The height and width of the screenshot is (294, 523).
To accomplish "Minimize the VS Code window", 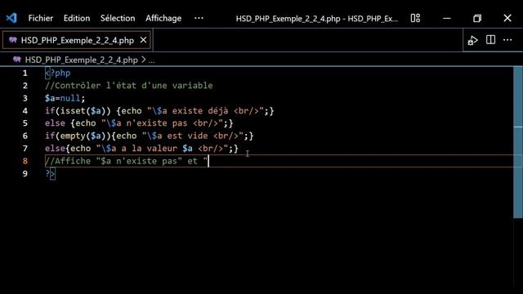I will tap(447, 18).
